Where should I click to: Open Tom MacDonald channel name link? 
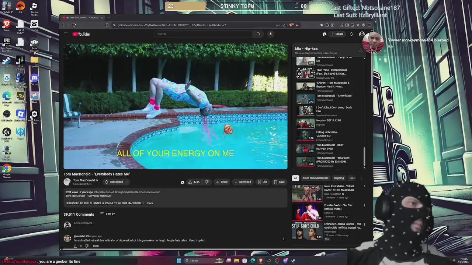pos(84,180)
